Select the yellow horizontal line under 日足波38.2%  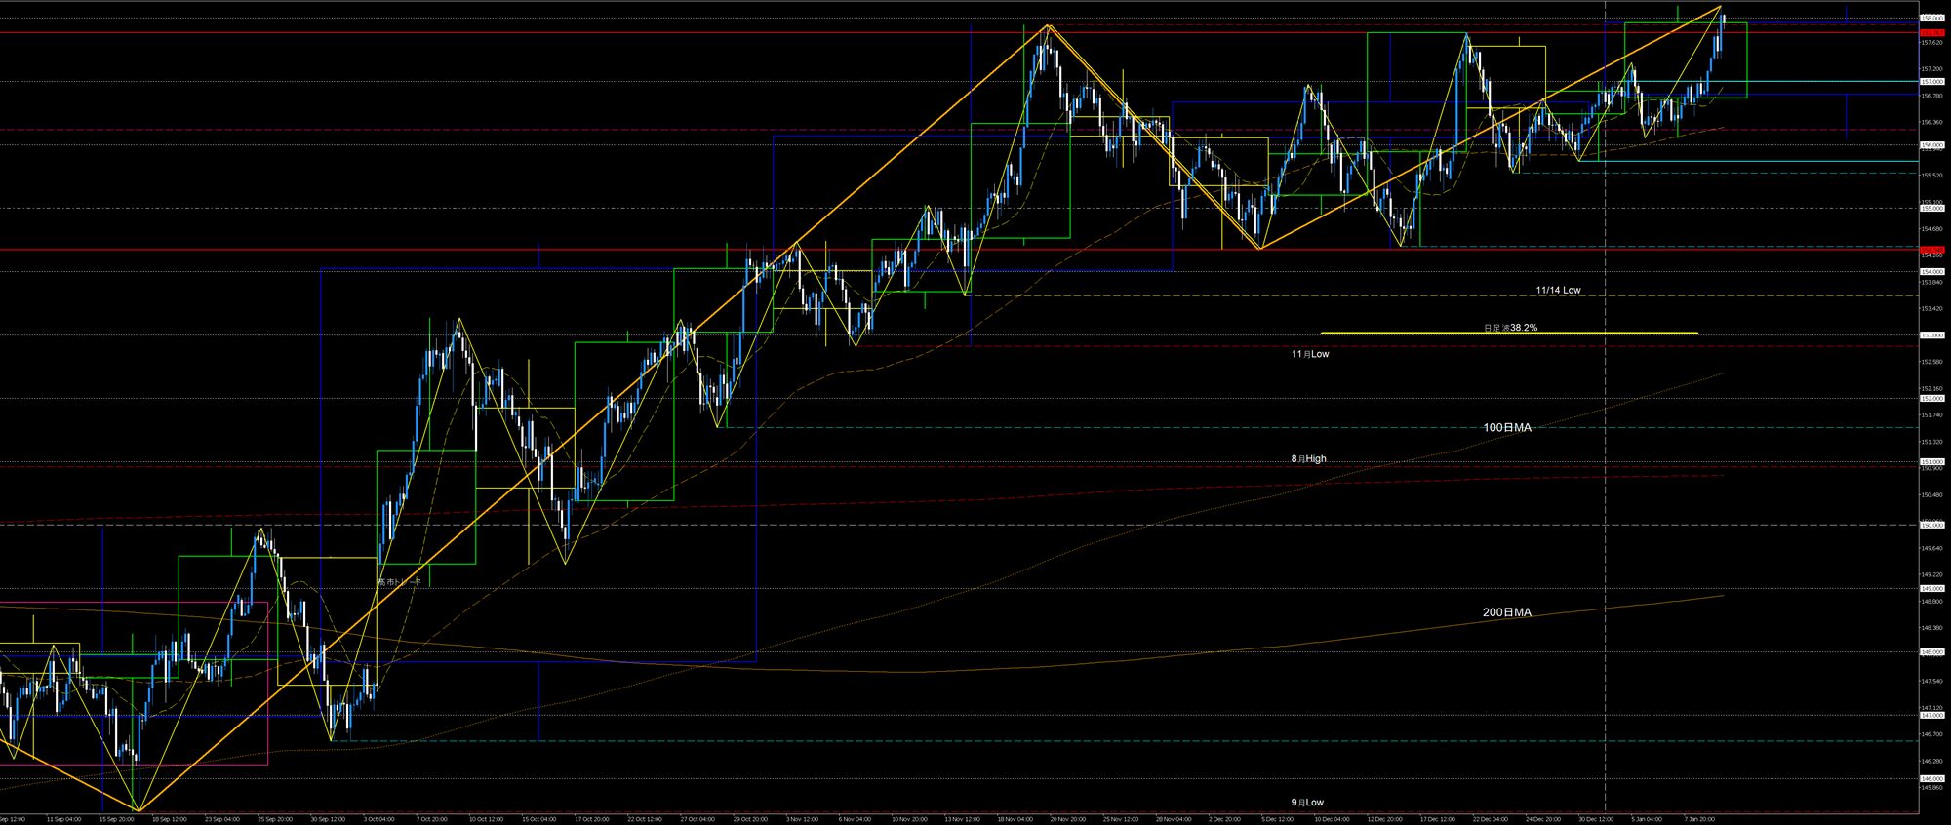tap(1414, 334)
